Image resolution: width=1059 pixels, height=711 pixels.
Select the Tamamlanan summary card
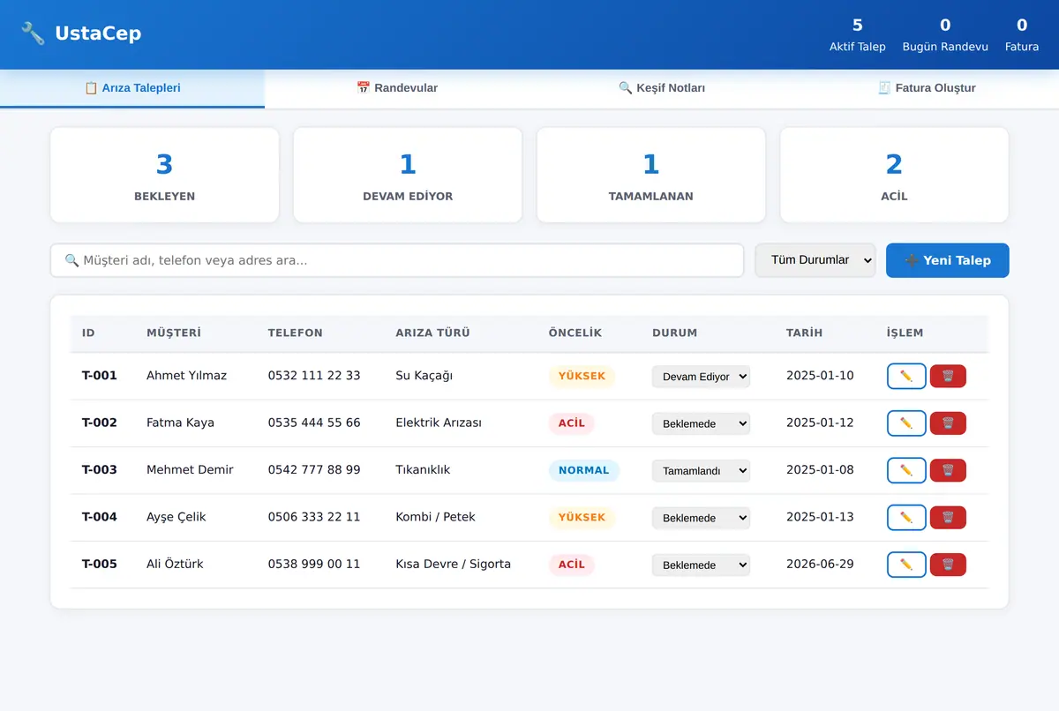(651, 175)
